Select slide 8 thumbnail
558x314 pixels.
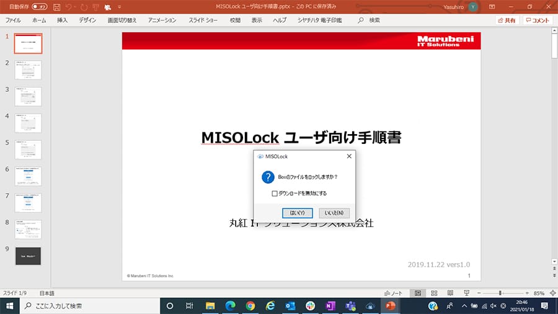[28, 229]
